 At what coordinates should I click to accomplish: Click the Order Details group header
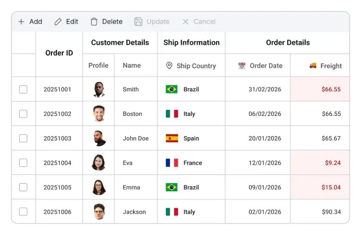288,43
